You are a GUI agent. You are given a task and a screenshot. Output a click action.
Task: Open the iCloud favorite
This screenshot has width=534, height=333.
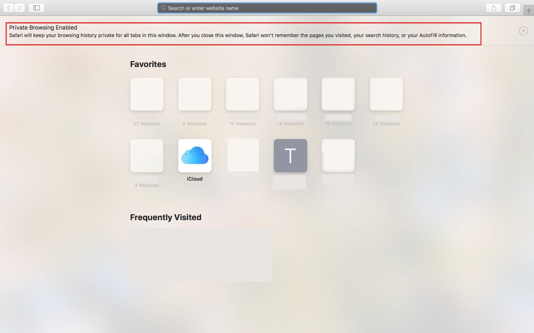(195, 156)
